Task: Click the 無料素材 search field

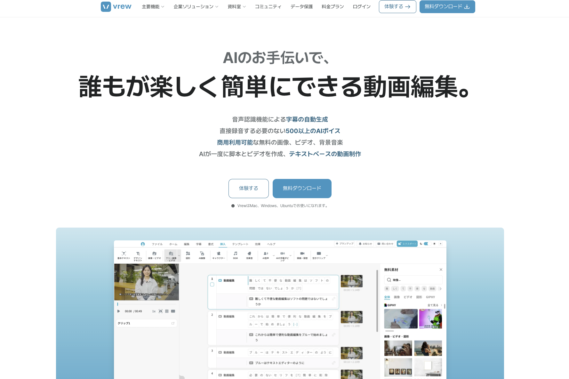Action: point(413,280)
